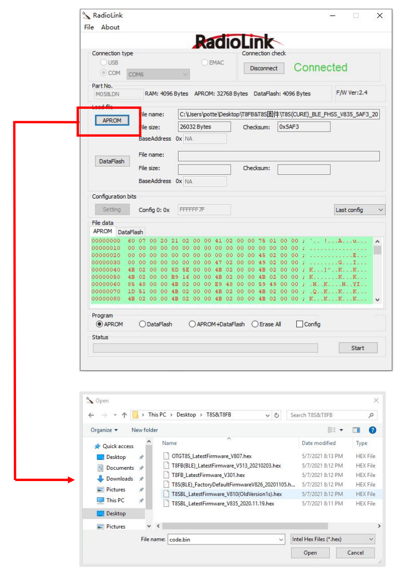Expand the Organize menu
The width and height of the screenshot is (400, 577).
point(104,430)
